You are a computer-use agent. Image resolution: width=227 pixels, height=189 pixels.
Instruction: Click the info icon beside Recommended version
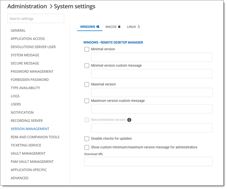[129, 120]
